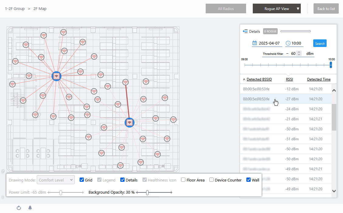
Task: Click the Background Opacity slider handle
Action: (x=147, y=192)
